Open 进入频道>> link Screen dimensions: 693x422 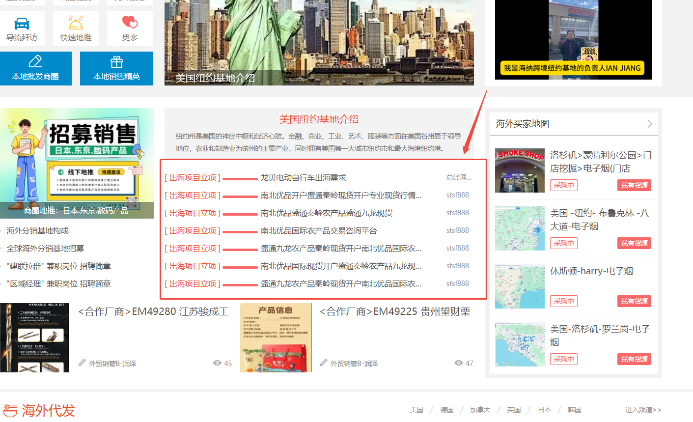tap(643, 410)
